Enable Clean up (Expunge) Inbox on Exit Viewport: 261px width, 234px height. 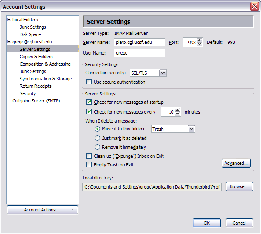[x=89, y=156]
